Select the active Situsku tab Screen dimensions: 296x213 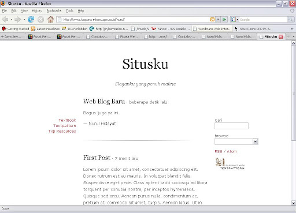[271, 36]
